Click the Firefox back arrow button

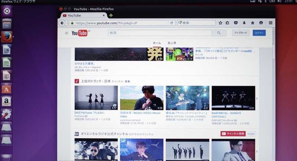pos(62,23)
